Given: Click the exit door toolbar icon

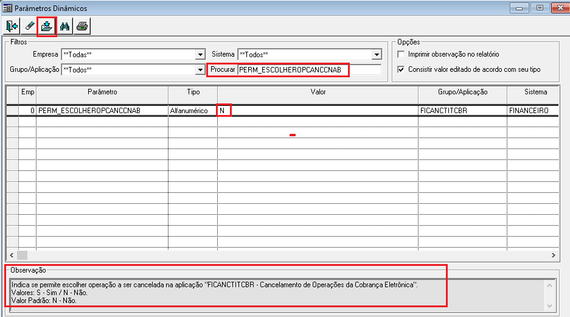Looking at the screenshot, I should (12, 26).
